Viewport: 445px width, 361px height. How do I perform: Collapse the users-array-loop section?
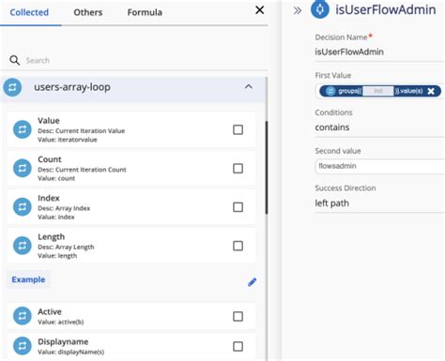click(249, 86)
